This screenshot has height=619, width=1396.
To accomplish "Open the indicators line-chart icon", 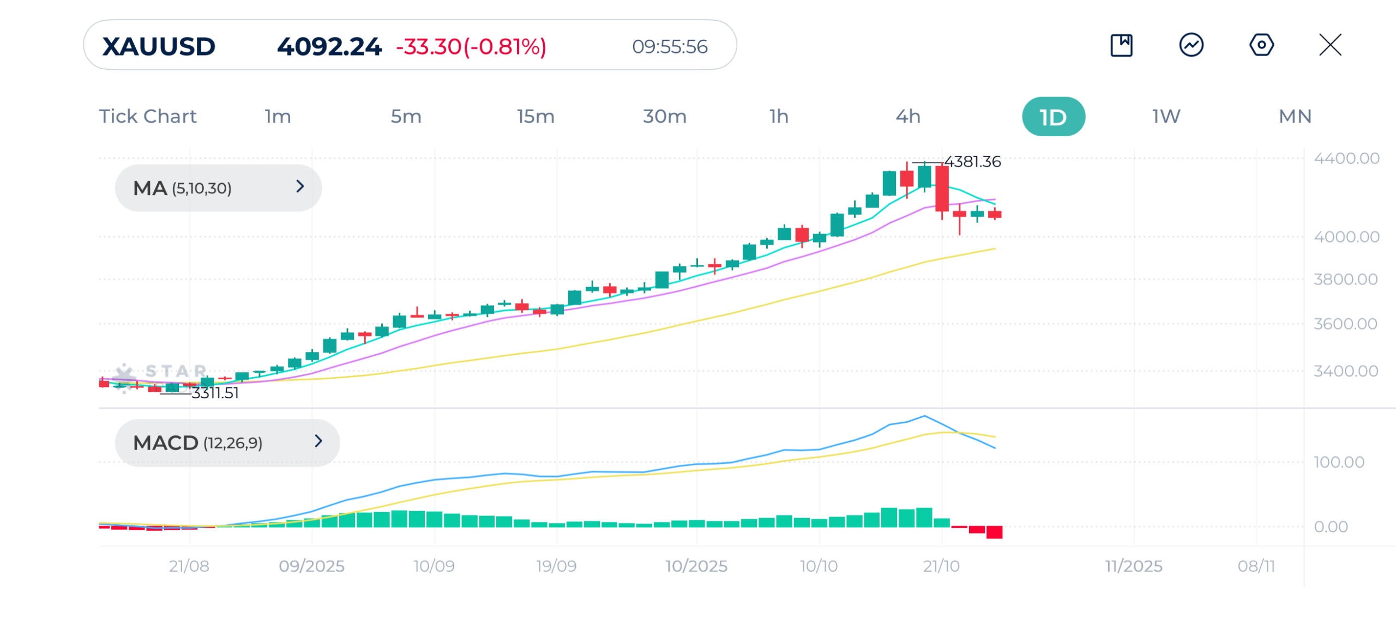I will pyautogui.click(x=1191, y=45).
